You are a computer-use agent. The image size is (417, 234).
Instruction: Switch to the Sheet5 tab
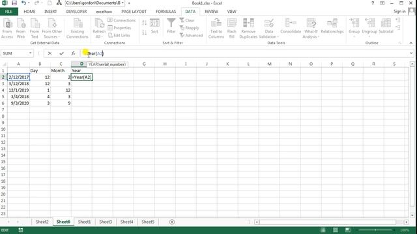(148, 222)
